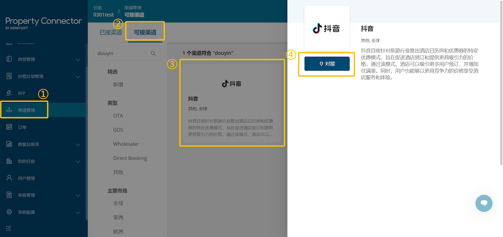The image size is (503, 237).
Task: Click 渠道管理 channel network icon
Action: [x=9, y=110]
